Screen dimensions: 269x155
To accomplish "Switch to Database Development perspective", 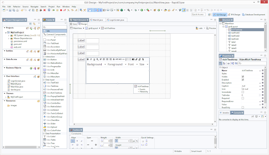I will [x=253, y=15].
